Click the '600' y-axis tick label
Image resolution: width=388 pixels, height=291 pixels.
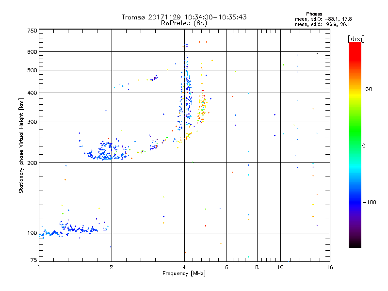click(32, 52)
